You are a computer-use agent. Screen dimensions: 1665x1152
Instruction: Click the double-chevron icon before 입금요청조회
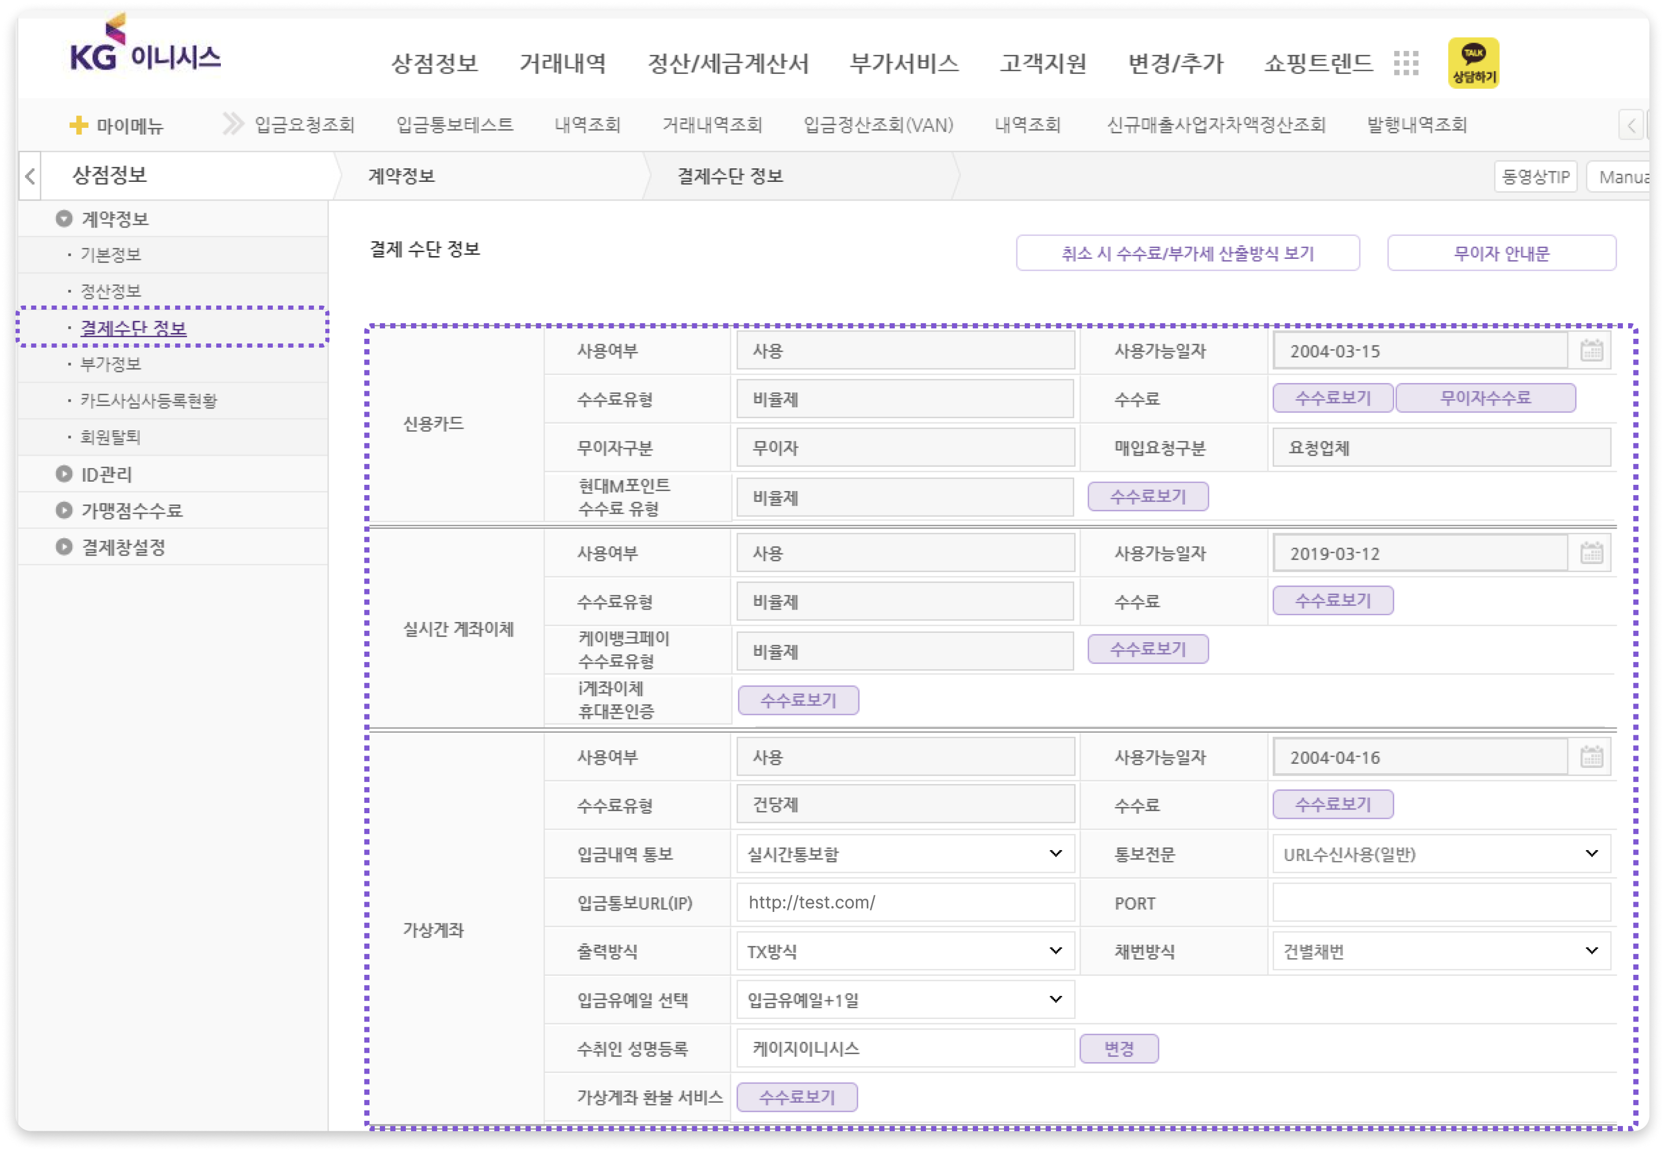[232, 124]
